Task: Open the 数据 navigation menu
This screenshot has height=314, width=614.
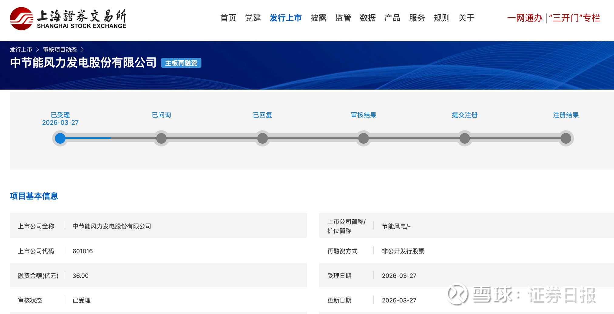Action: pyautogui.click(x=368, y=18)
